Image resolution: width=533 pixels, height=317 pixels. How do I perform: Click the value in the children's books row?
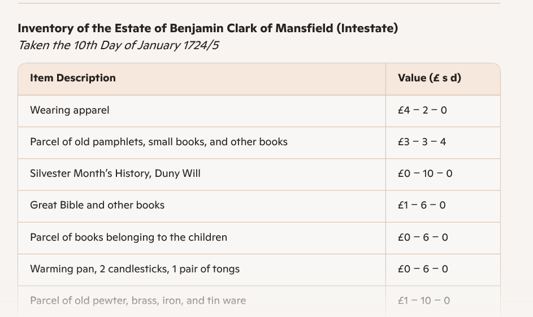click(423, 237)
